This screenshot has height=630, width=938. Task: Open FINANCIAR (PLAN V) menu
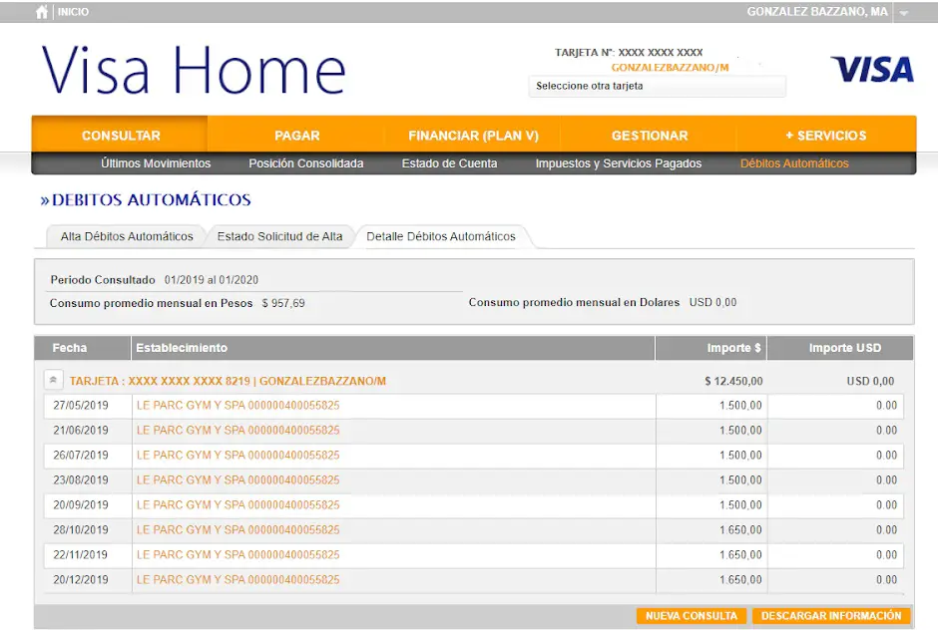tap(473, 136)
